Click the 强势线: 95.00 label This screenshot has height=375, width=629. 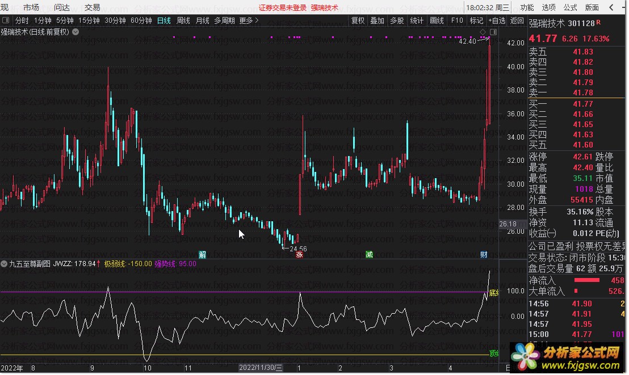pos(175,263)
